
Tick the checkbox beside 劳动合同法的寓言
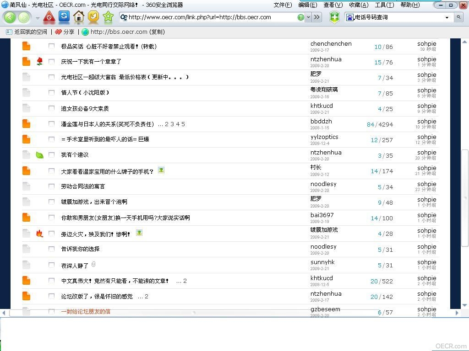(51, 186)
